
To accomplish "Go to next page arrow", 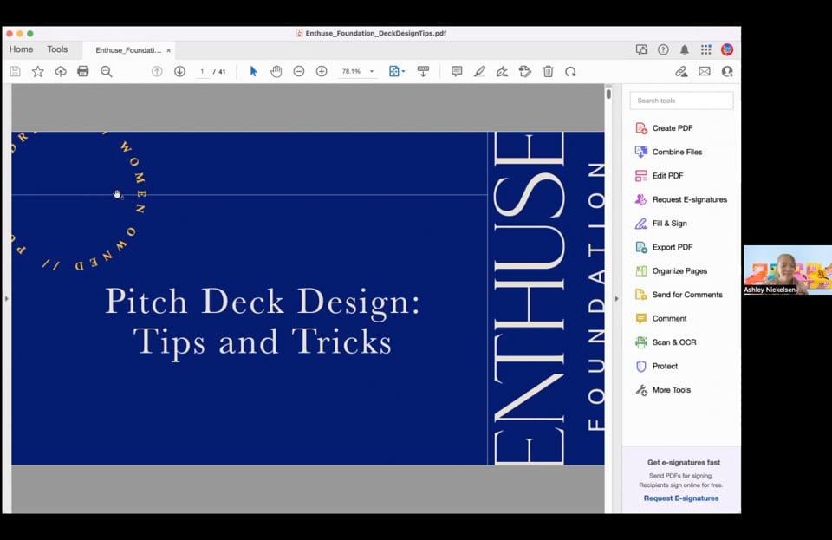I will tap(180, 72).
